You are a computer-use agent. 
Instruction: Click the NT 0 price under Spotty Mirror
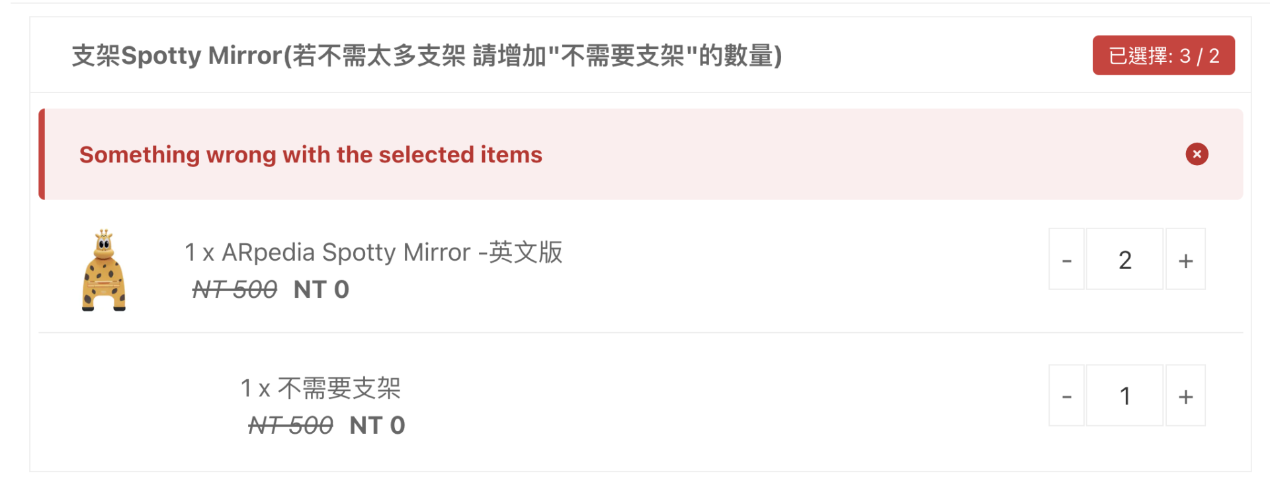coord(321,289)
